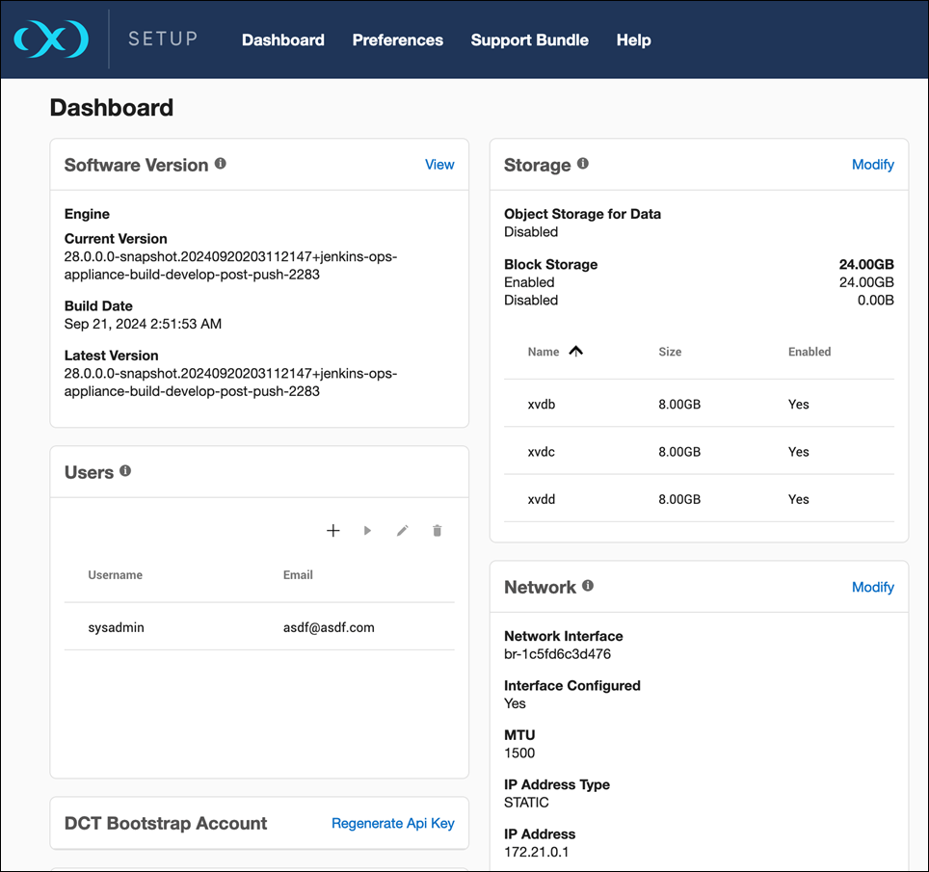Select the xvdc storage device row

pyautogui.click(x=699, y=452)
